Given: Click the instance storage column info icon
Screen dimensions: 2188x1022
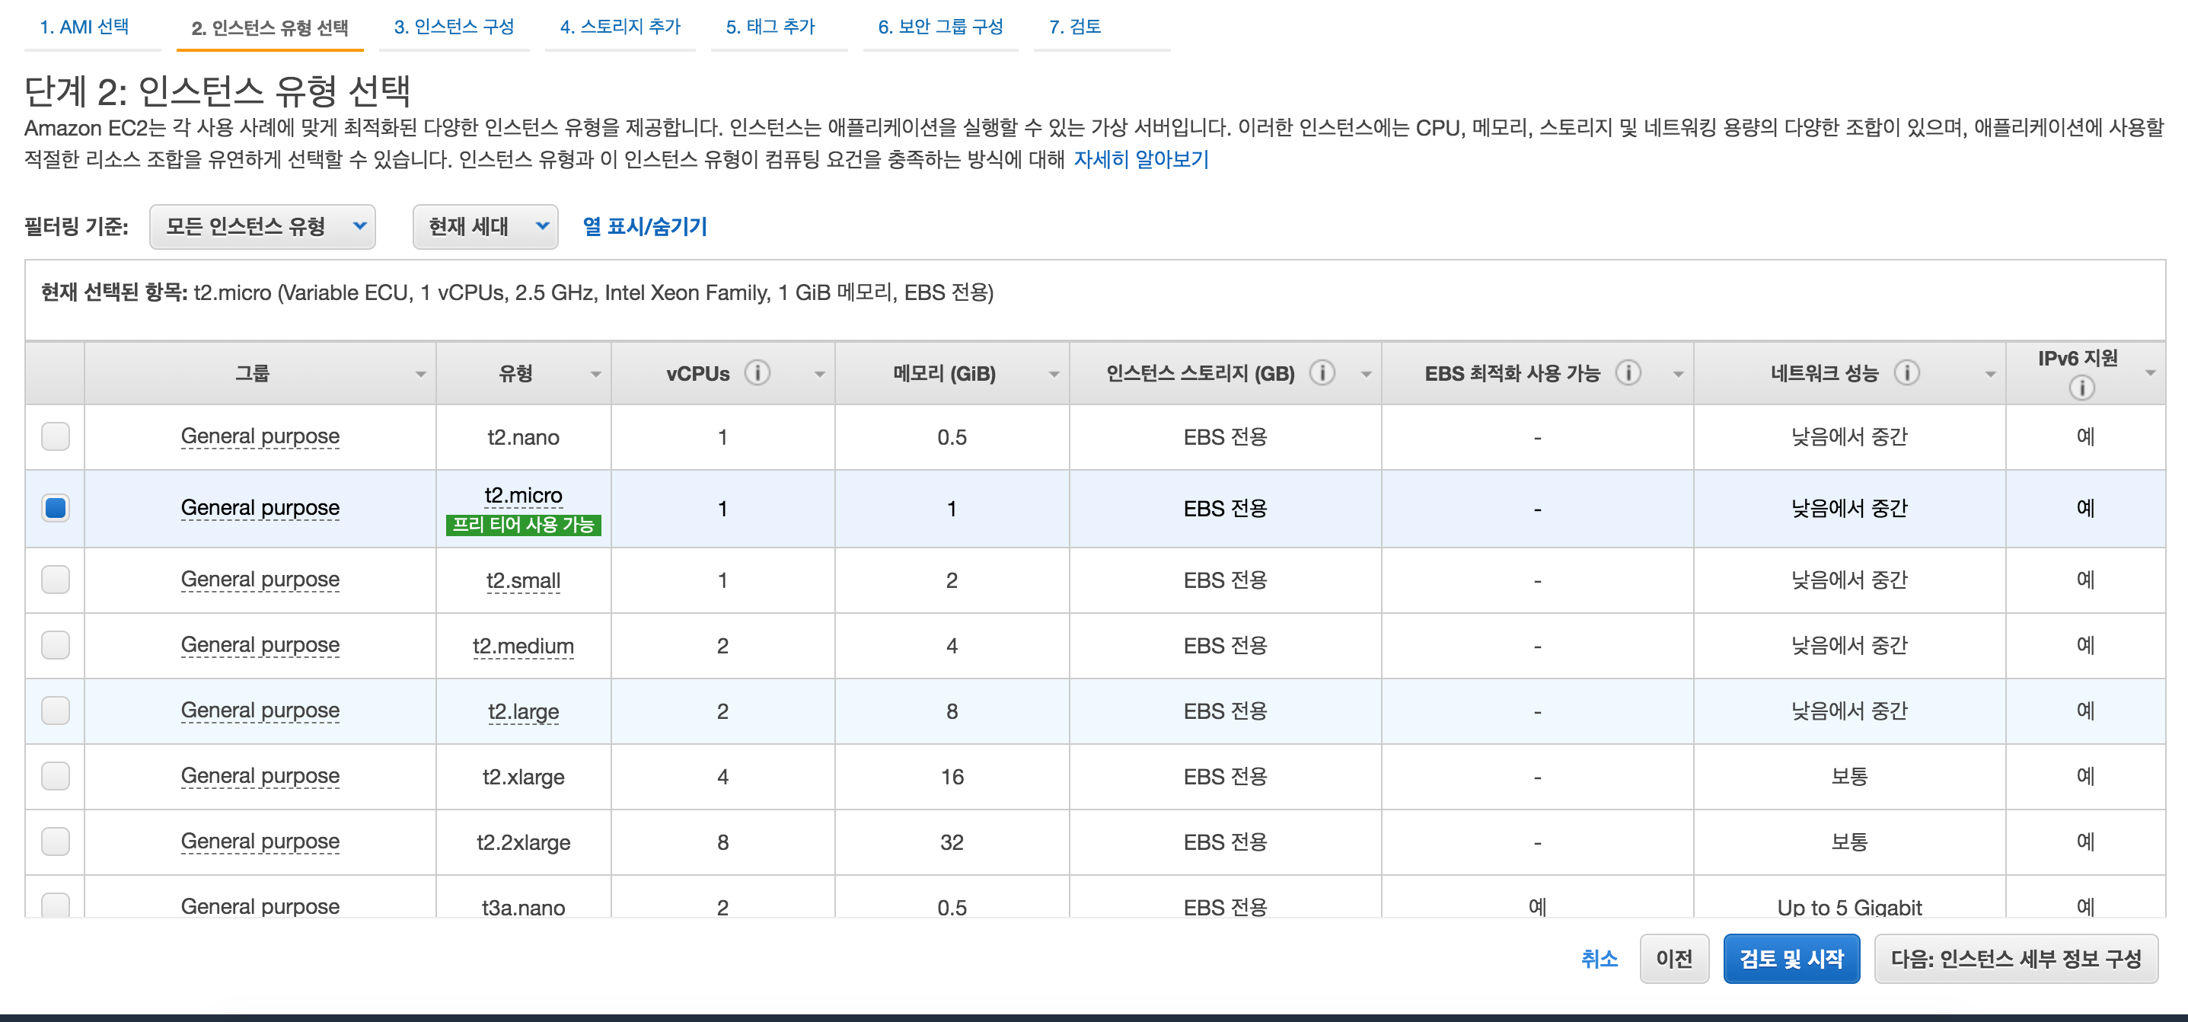Looking at the screenshot, I should click(1322, 373).
